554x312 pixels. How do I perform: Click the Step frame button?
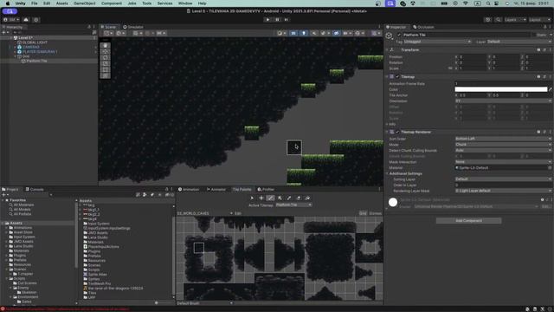(287, 20)
